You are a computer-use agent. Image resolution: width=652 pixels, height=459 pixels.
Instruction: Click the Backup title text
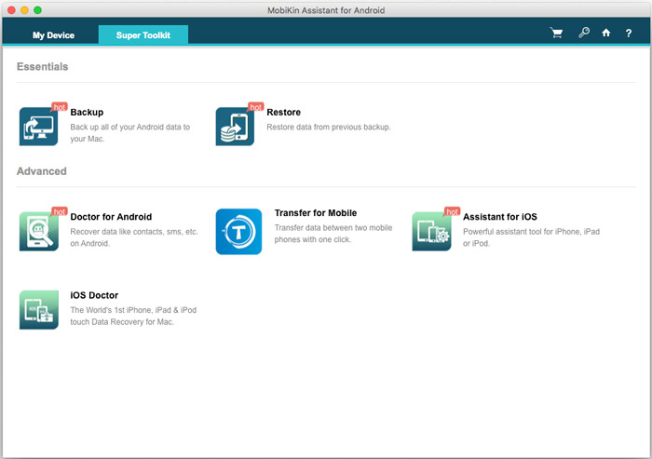click(87, 113)
